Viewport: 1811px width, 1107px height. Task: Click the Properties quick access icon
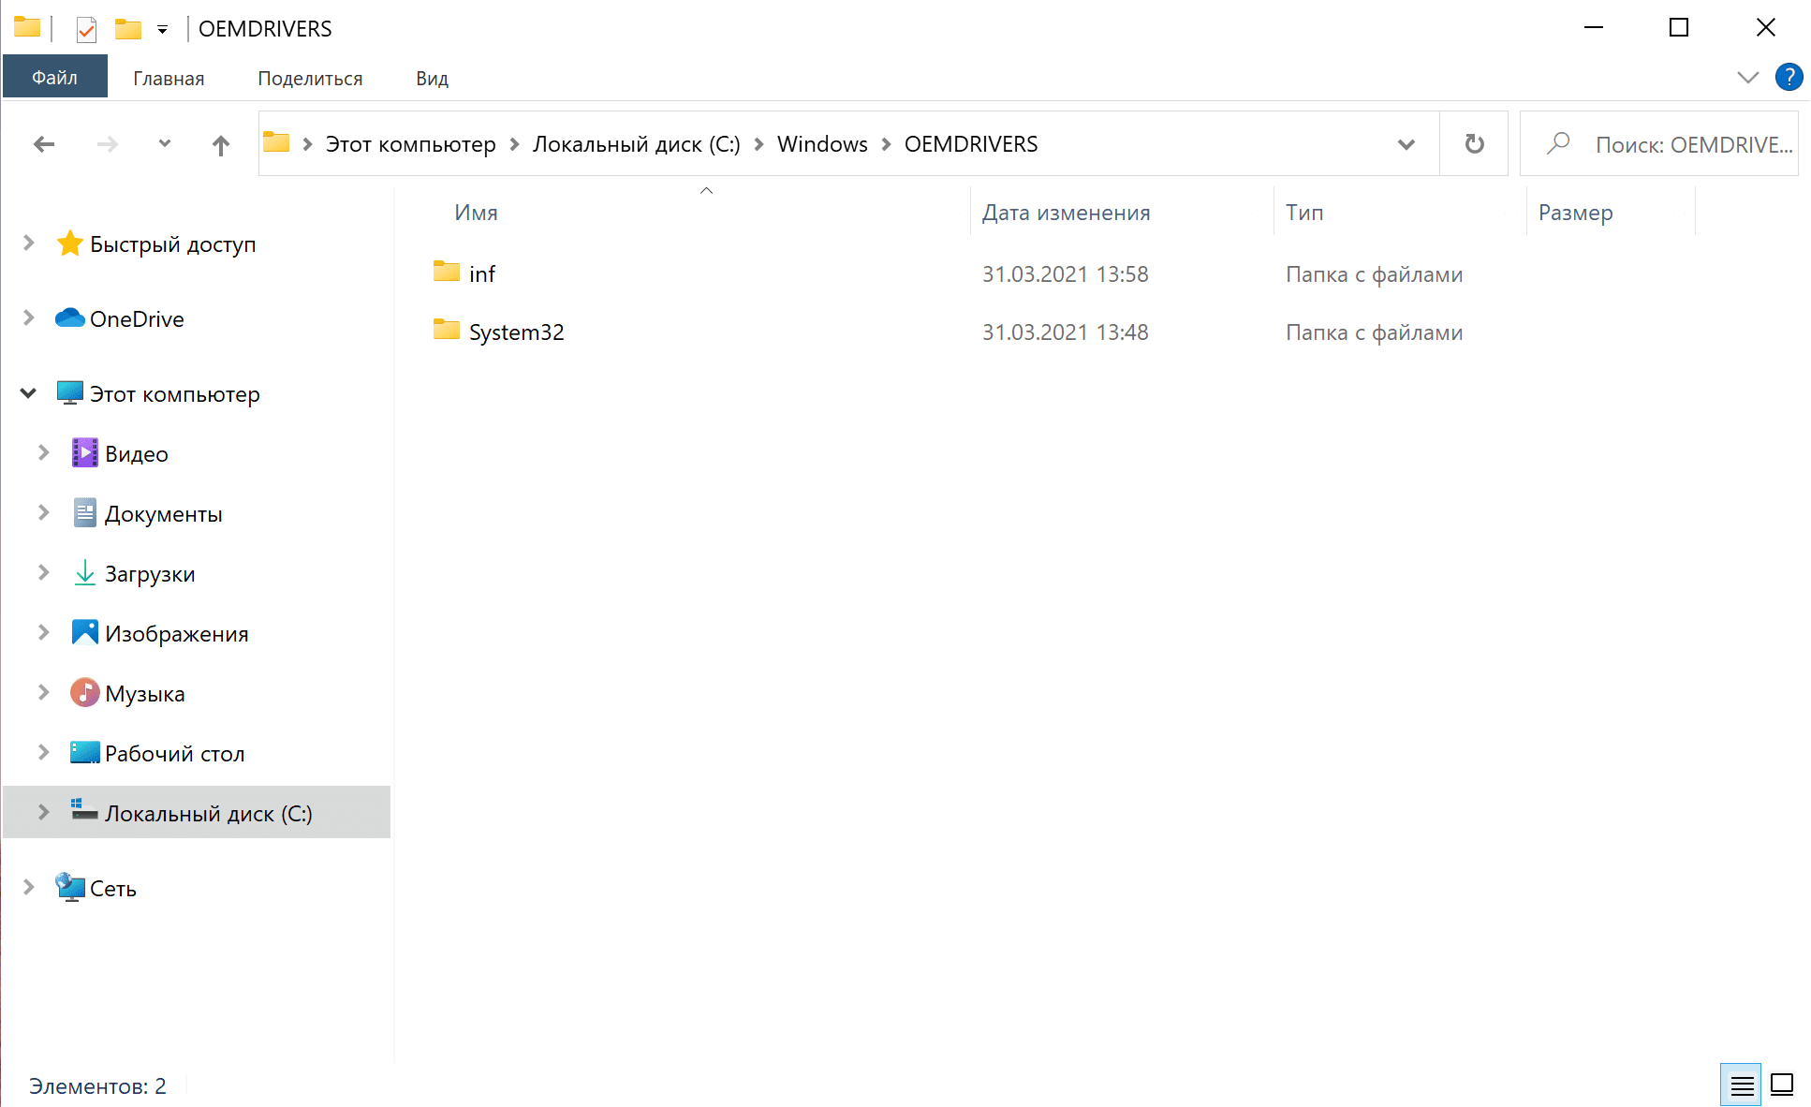(86, 29)
